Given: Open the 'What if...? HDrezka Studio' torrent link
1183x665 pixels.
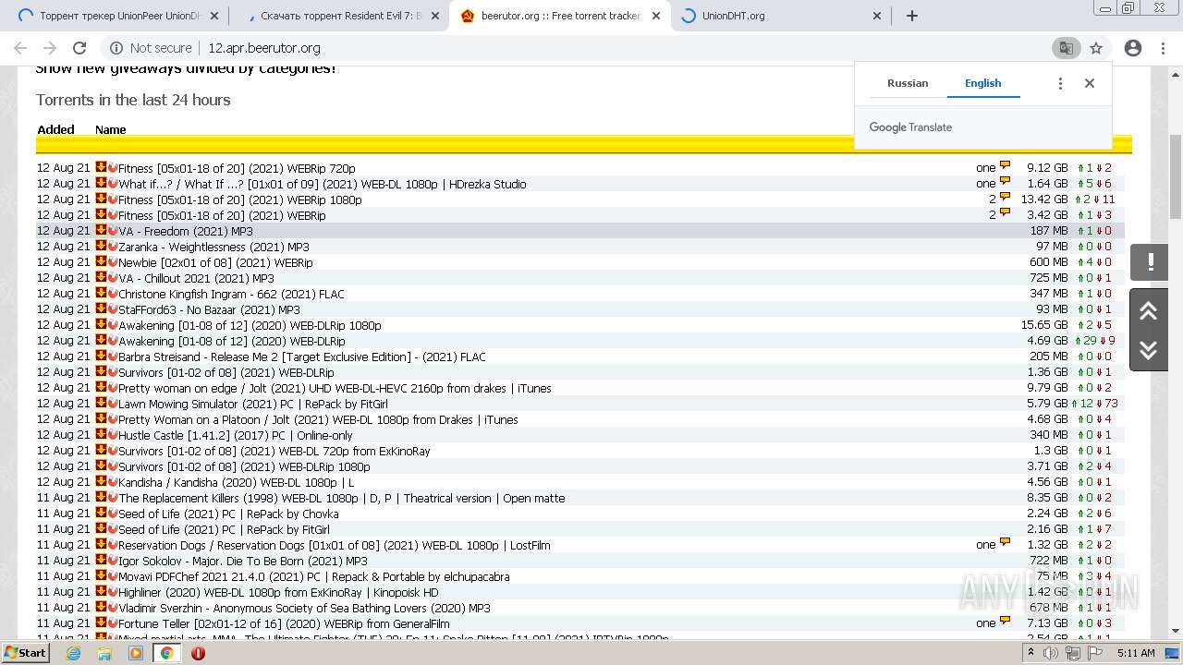Looking at the screenshot, I should [x=323, y=184].
